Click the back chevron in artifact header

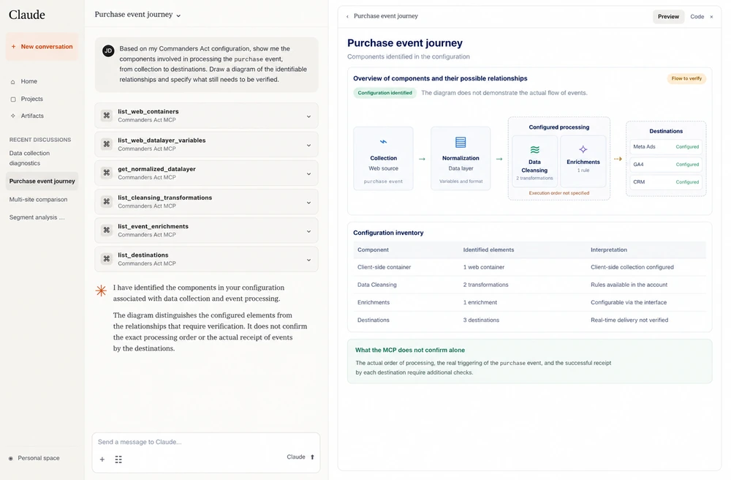pos(347,16)
